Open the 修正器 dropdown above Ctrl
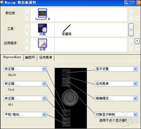Screen dimensions: 141x129 [x=25, y=84]
